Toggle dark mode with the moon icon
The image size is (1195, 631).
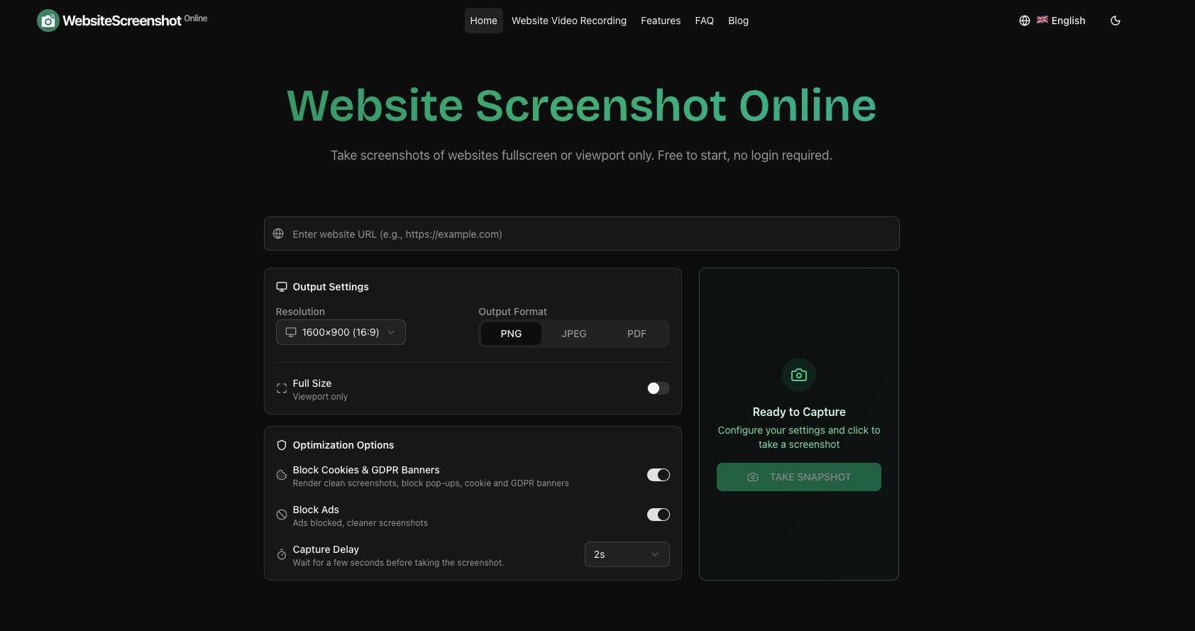tap(1116, 21)
